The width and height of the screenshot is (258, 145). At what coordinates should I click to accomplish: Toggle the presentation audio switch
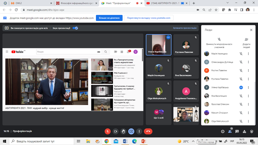[x=75, y=28]
